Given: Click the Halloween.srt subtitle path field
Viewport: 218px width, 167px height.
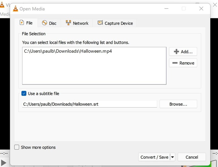Looking at the screenshot, I should tap(89, 104).
